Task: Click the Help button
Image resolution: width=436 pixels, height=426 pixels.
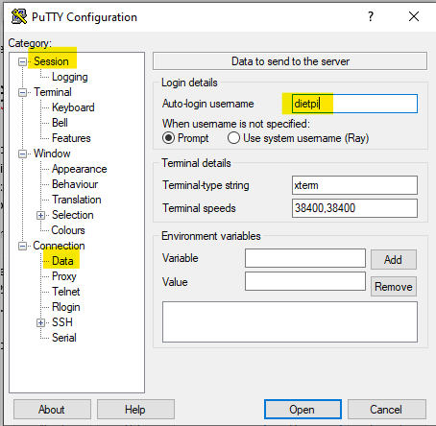Action: [x=135, y=410]
